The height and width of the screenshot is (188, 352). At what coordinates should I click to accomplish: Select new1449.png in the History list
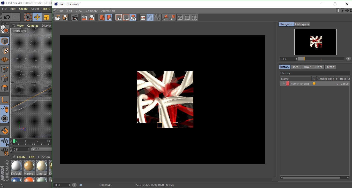(300, 84)
